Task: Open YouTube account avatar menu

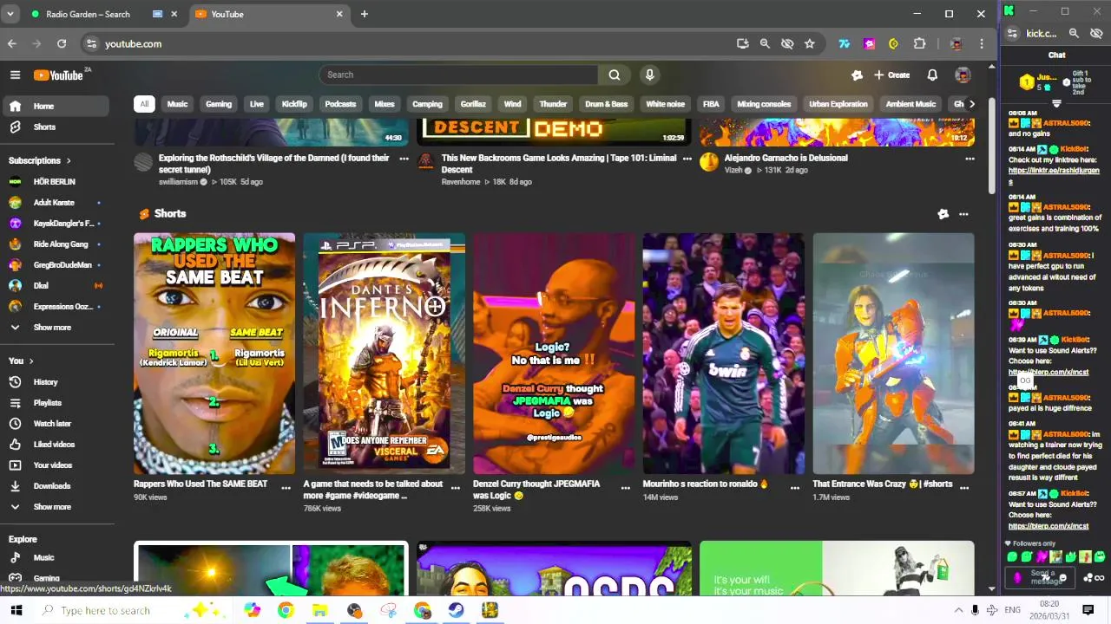Action: pos(963,75)
